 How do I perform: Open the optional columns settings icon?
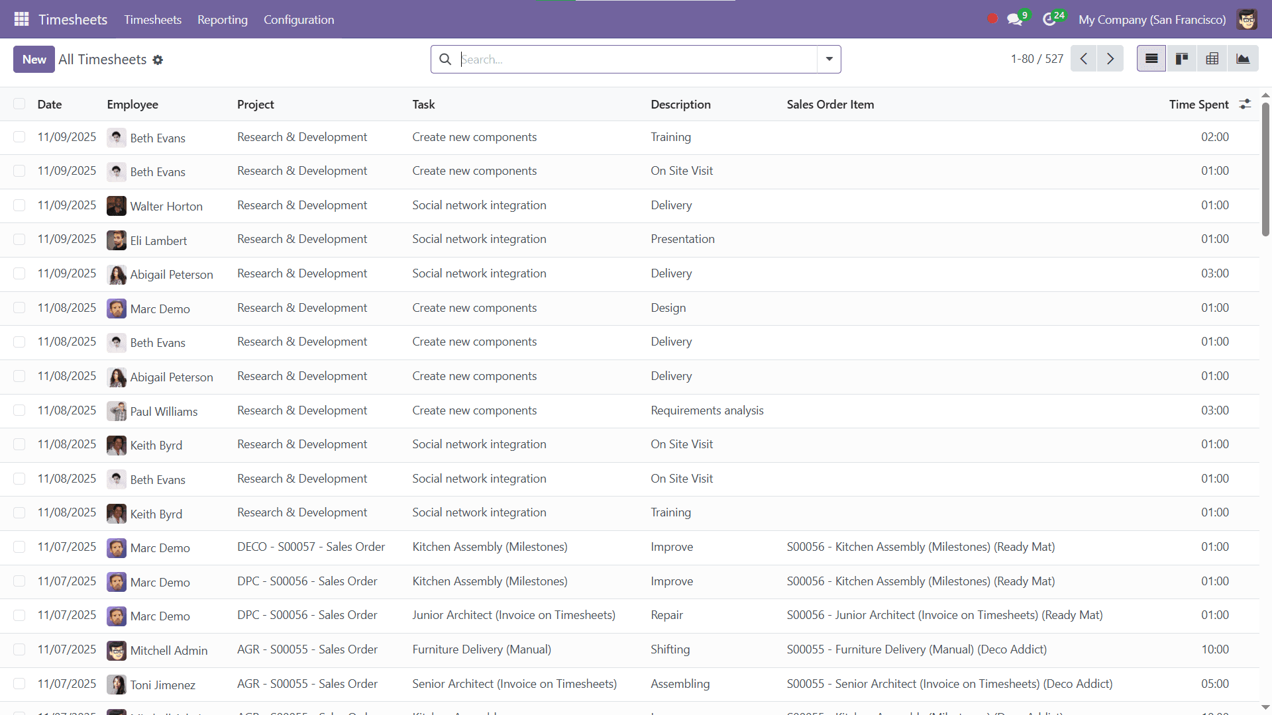[1245, 104]
